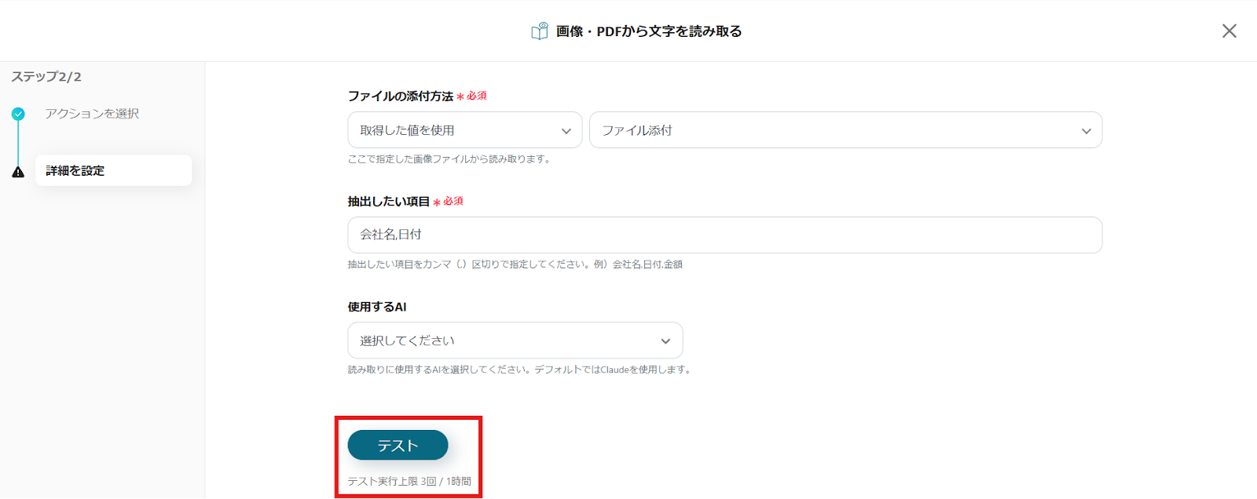This screenshot has height=499, width=1257.
Task: Click the hint ここで指定した画像ファイルから読み取ります。
Action: (x=450, y=159)
